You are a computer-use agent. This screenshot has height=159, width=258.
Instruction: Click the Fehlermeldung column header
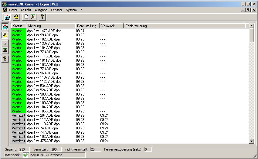[x=136, y=26]
